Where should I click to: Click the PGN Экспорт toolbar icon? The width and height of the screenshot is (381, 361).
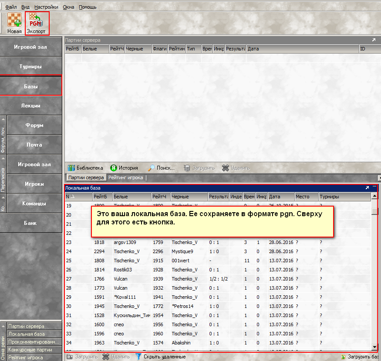[x=36, y=20]
